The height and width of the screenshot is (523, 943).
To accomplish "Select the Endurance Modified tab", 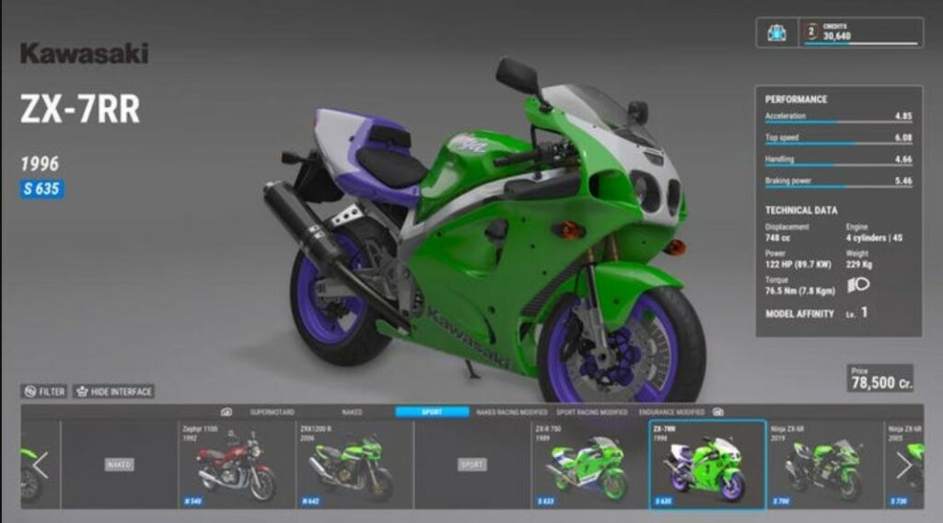I will click(x=671, y=413).
